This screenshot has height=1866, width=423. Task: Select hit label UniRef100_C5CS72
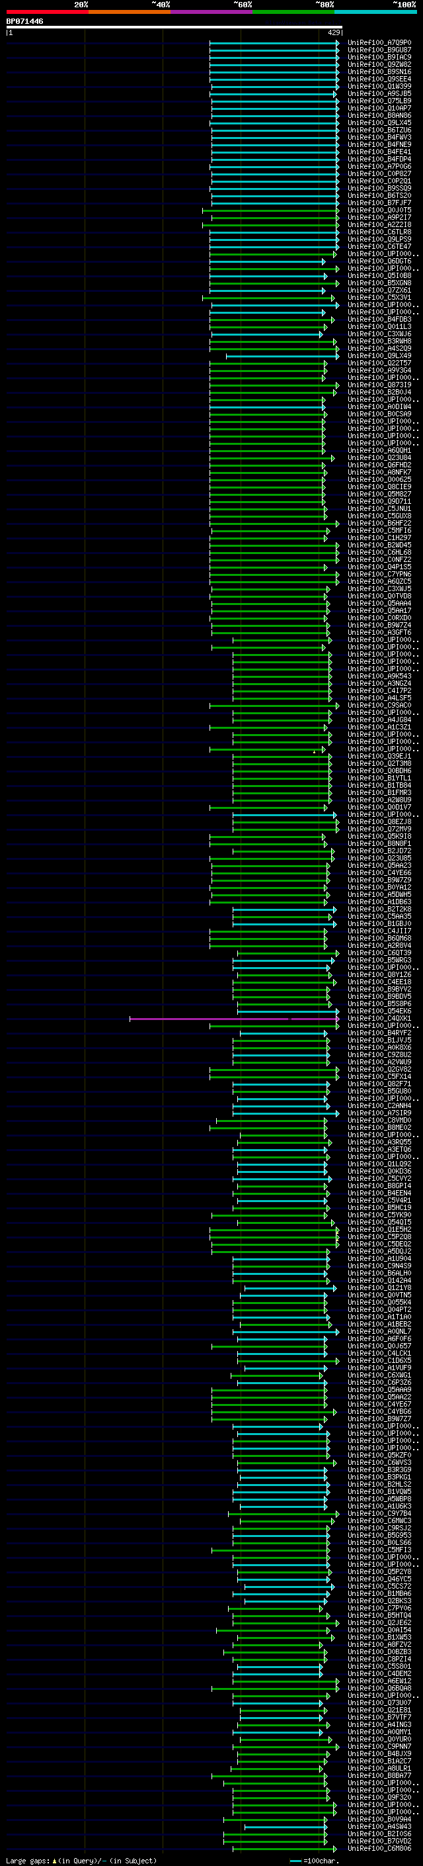point(379,1587)
